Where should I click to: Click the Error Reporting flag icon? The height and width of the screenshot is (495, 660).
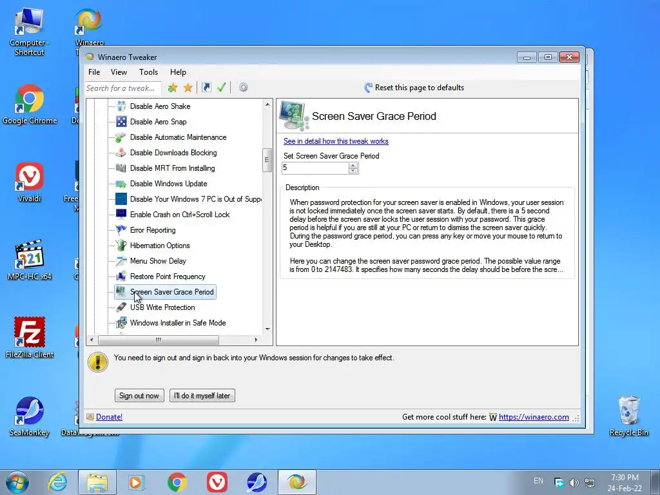click(121, 230)
